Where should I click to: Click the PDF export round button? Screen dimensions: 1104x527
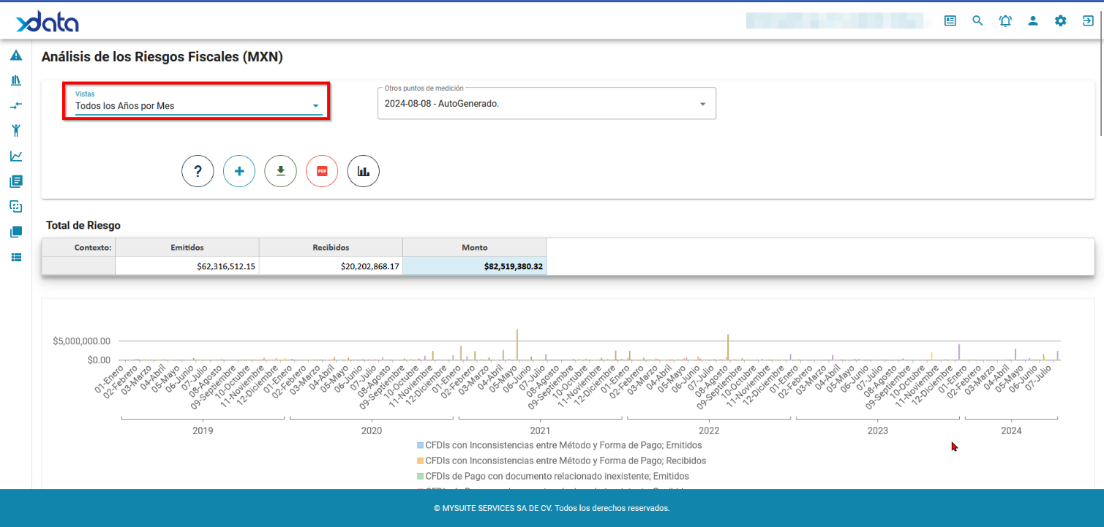point(322,171)
